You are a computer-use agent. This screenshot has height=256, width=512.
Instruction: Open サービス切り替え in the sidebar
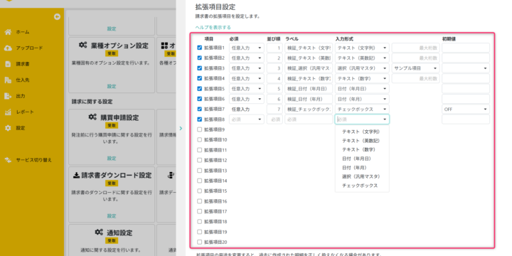click(x=34, y=160)
